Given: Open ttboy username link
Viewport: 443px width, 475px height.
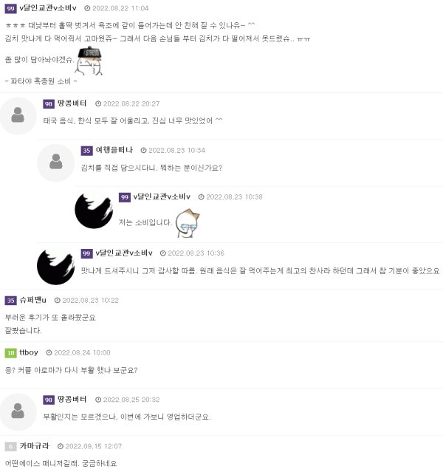Looking at the screenshot, I should [x=29, y=352].
